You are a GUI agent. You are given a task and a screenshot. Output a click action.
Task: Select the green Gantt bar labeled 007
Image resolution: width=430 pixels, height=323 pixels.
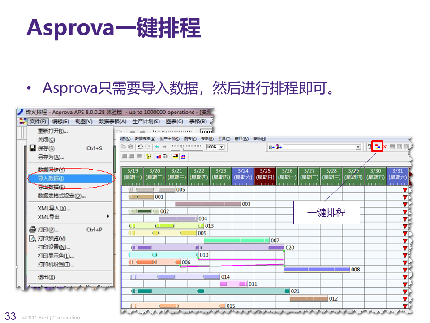pyautogui.click(x=236, y=240)
